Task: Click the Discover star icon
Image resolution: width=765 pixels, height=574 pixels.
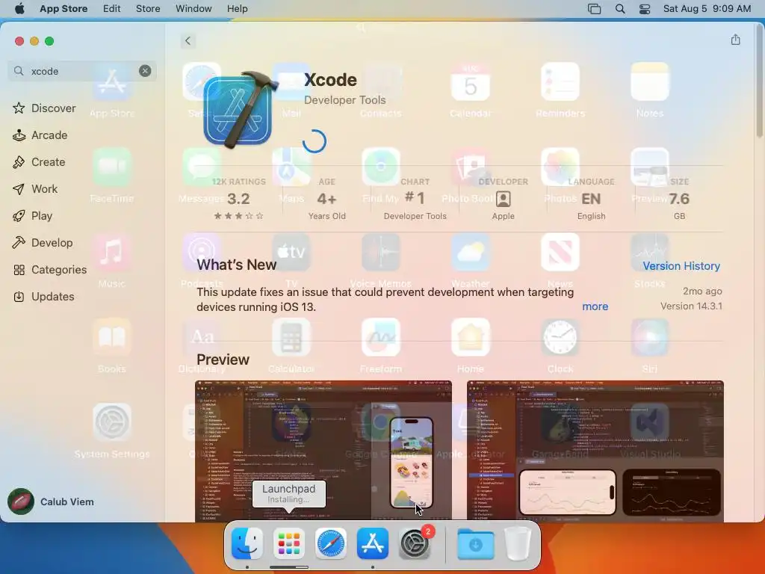Action: coord(19,108)
